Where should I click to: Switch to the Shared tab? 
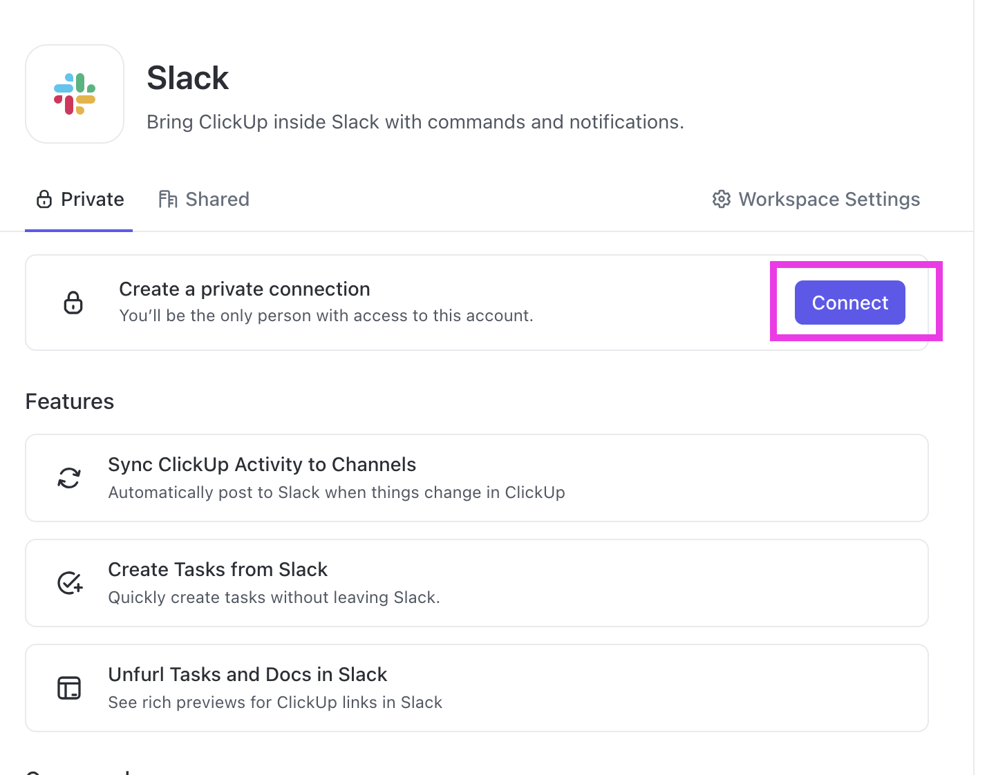[x=204, y=200]
